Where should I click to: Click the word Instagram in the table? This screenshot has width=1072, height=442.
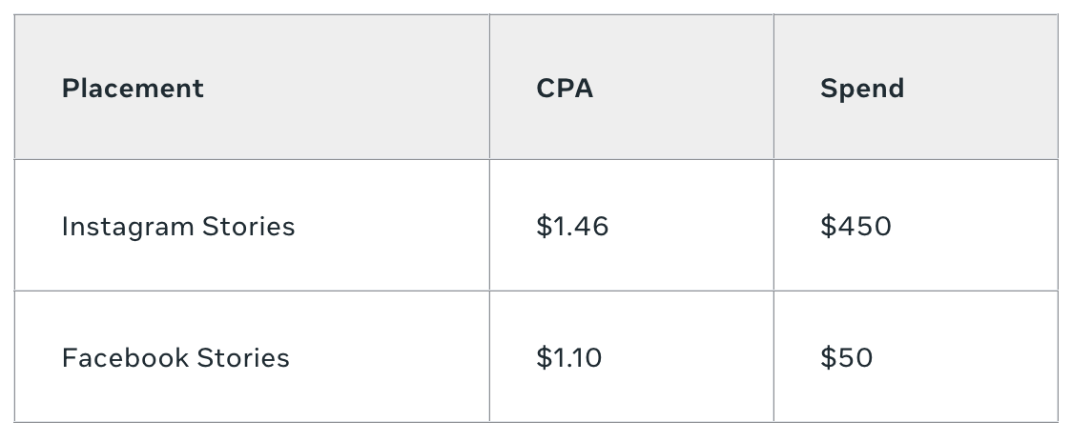[127, 227]
